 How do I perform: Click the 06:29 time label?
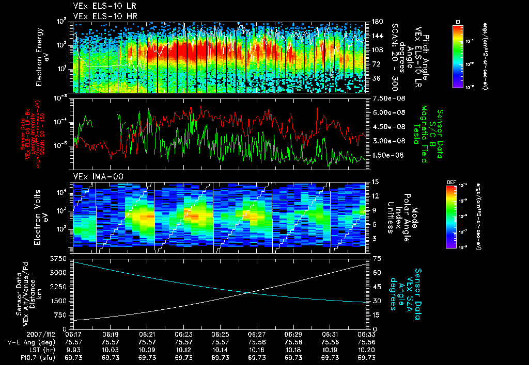click(293, 335)
